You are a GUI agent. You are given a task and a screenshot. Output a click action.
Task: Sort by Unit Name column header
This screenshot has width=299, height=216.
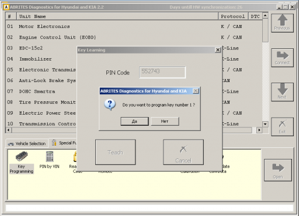pos(117,16)
